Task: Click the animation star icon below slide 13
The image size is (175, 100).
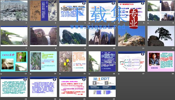Action: [1, 74]
